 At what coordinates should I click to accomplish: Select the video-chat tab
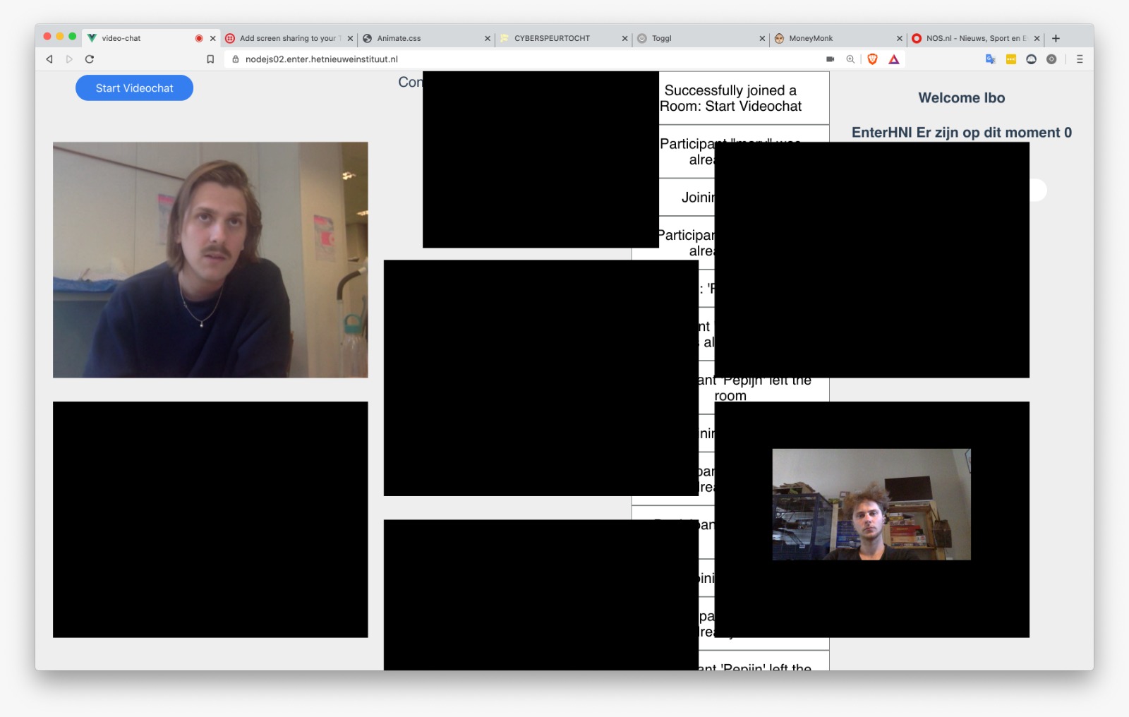tap(150, 38)
